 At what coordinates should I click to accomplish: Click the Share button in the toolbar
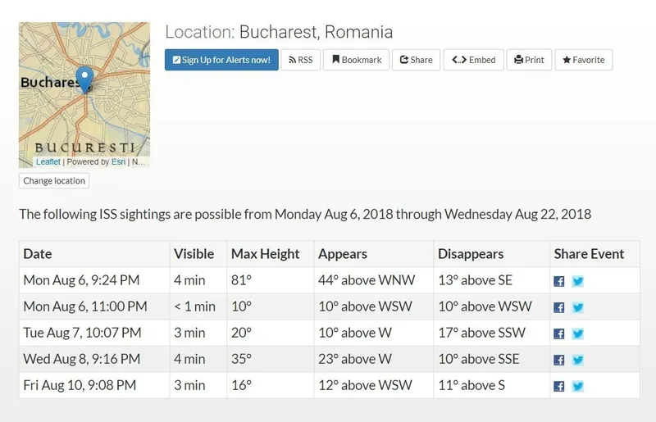pyautogui.click(x=416, y=60)
